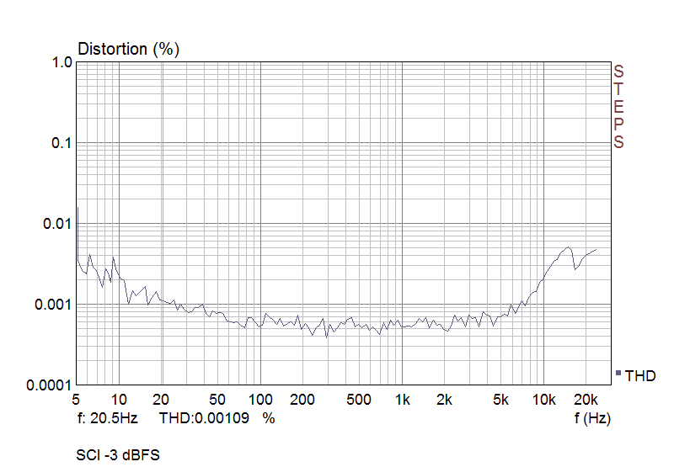Click the 0.1 y-axis label

[62, 143]
